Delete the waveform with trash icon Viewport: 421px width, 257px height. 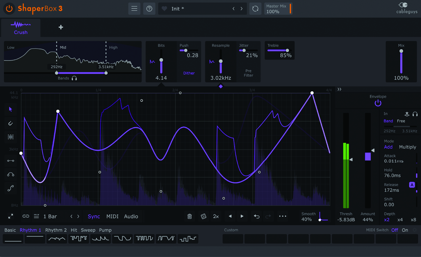pyautogui.click(x=189, y=216)
